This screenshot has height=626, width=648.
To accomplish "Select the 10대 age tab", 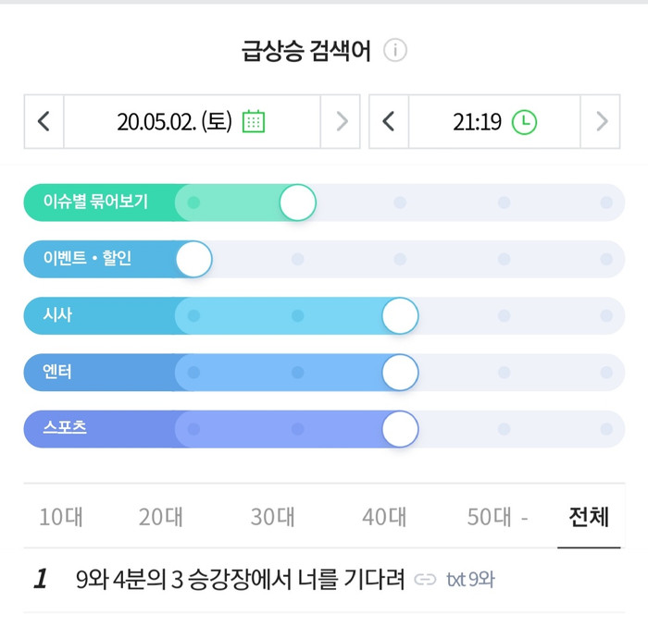I will [61, 517].
